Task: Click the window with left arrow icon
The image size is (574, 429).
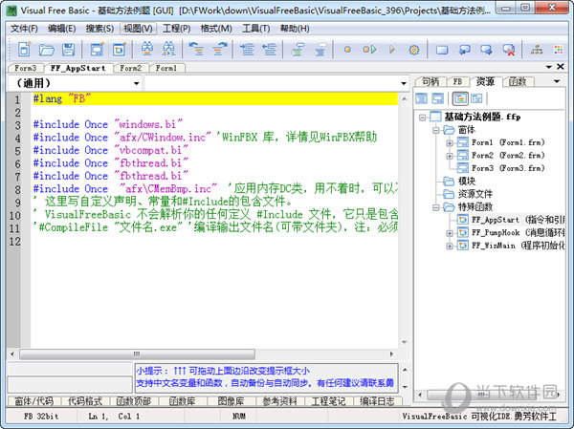Action: (464, 49)
